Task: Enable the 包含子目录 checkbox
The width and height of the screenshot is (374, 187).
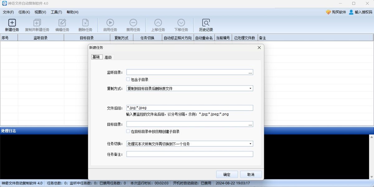Action: [128, 79]
